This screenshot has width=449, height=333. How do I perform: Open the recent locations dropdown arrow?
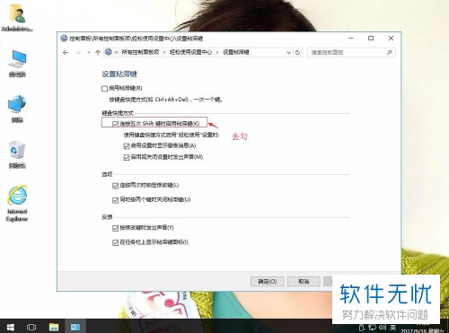(89, 53)
